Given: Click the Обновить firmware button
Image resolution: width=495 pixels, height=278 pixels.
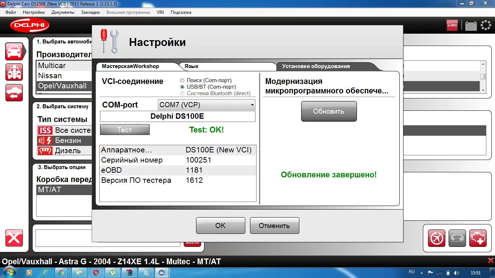Looking at the screenshot, I should pos(329,111).
